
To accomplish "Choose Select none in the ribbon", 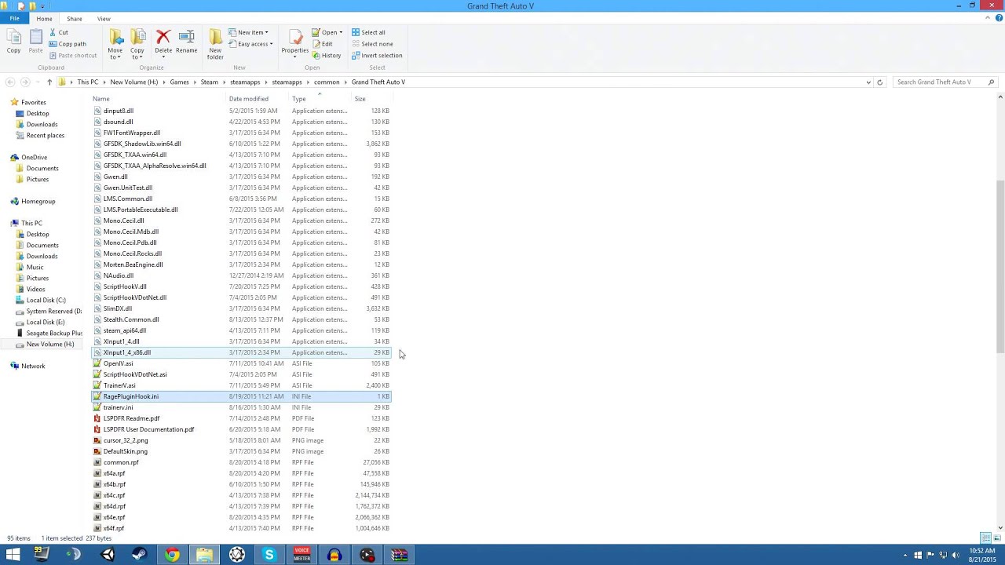I will 375,44.
